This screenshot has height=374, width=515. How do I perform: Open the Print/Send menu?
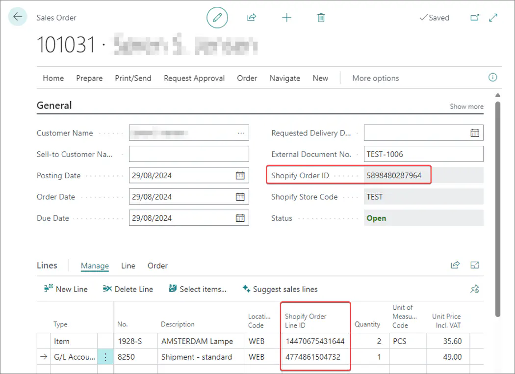pos(133,78)
